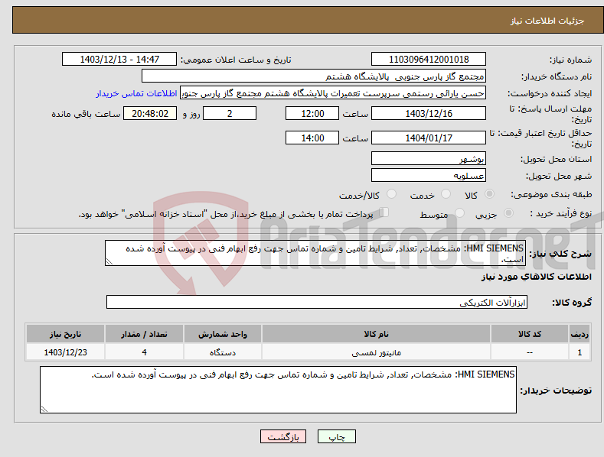Select the کالا/خدمت radio button
Image resolution: width=604 pixels, height=457 pixels.
click(391, 194)
